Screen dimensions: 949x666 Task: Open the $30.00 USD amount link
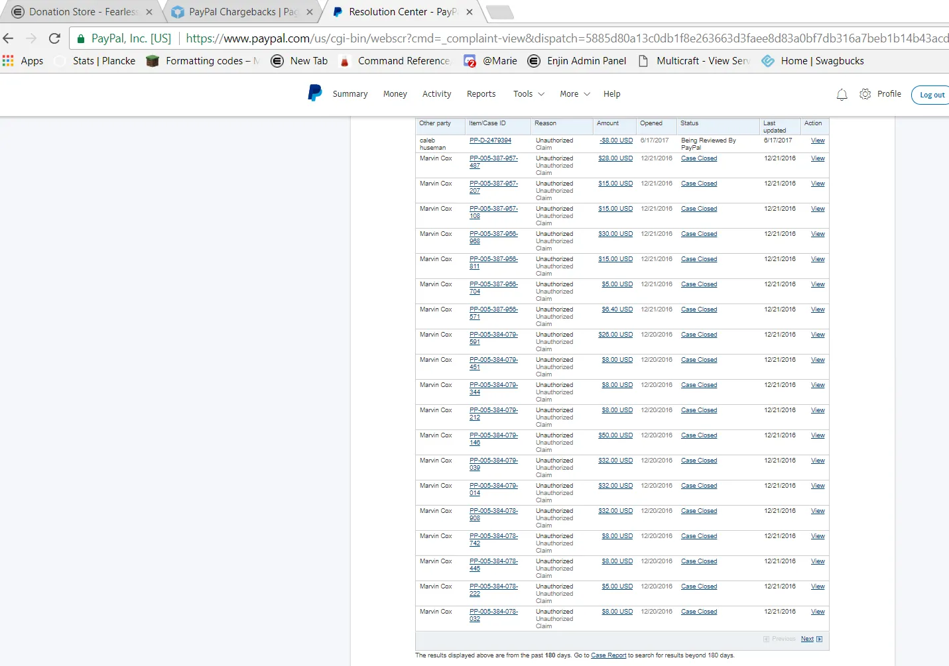coord(615,234)
